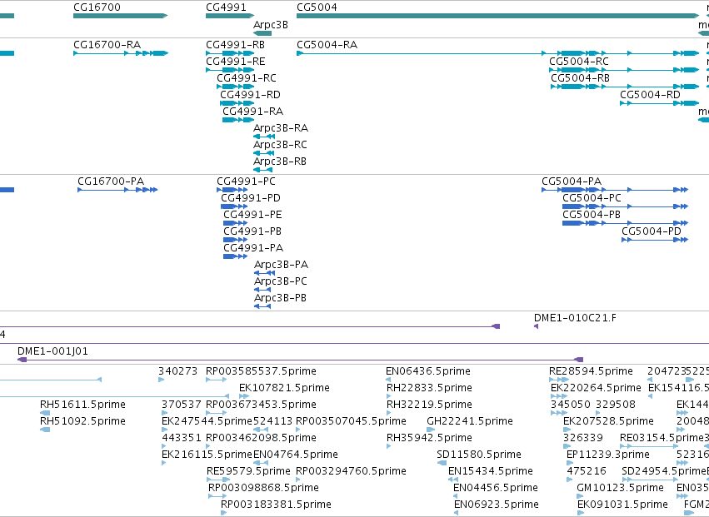Select protein CG5004-PA
The height and width of the screenshot is (517, 709).
pos(572,181)
